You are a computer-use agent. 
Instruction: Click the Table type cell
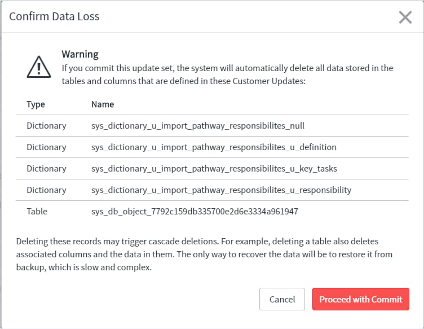[37, 211]
